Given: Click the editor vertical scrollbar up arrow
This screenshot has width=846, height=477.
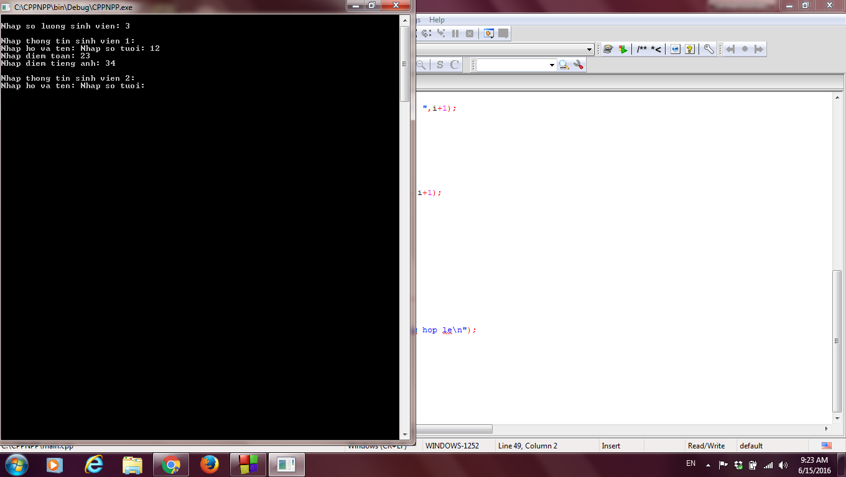Looking at the screenshot, I should [837, 97].
